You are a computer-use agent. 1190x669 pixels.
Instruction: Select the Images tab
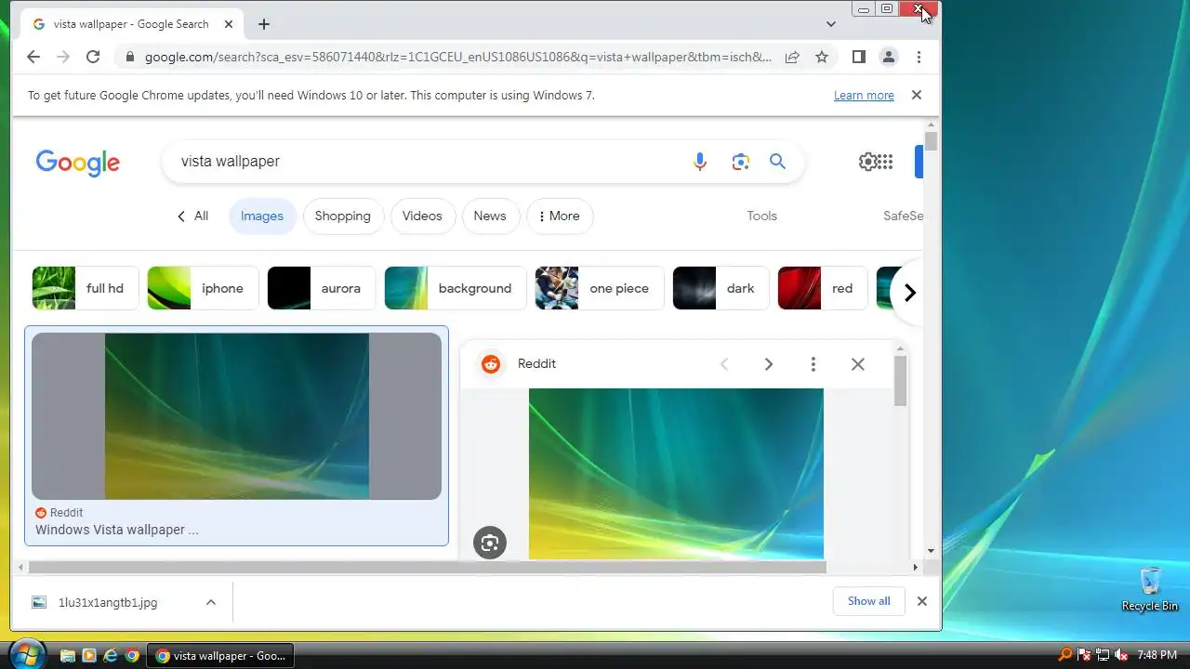pos(262,216)
